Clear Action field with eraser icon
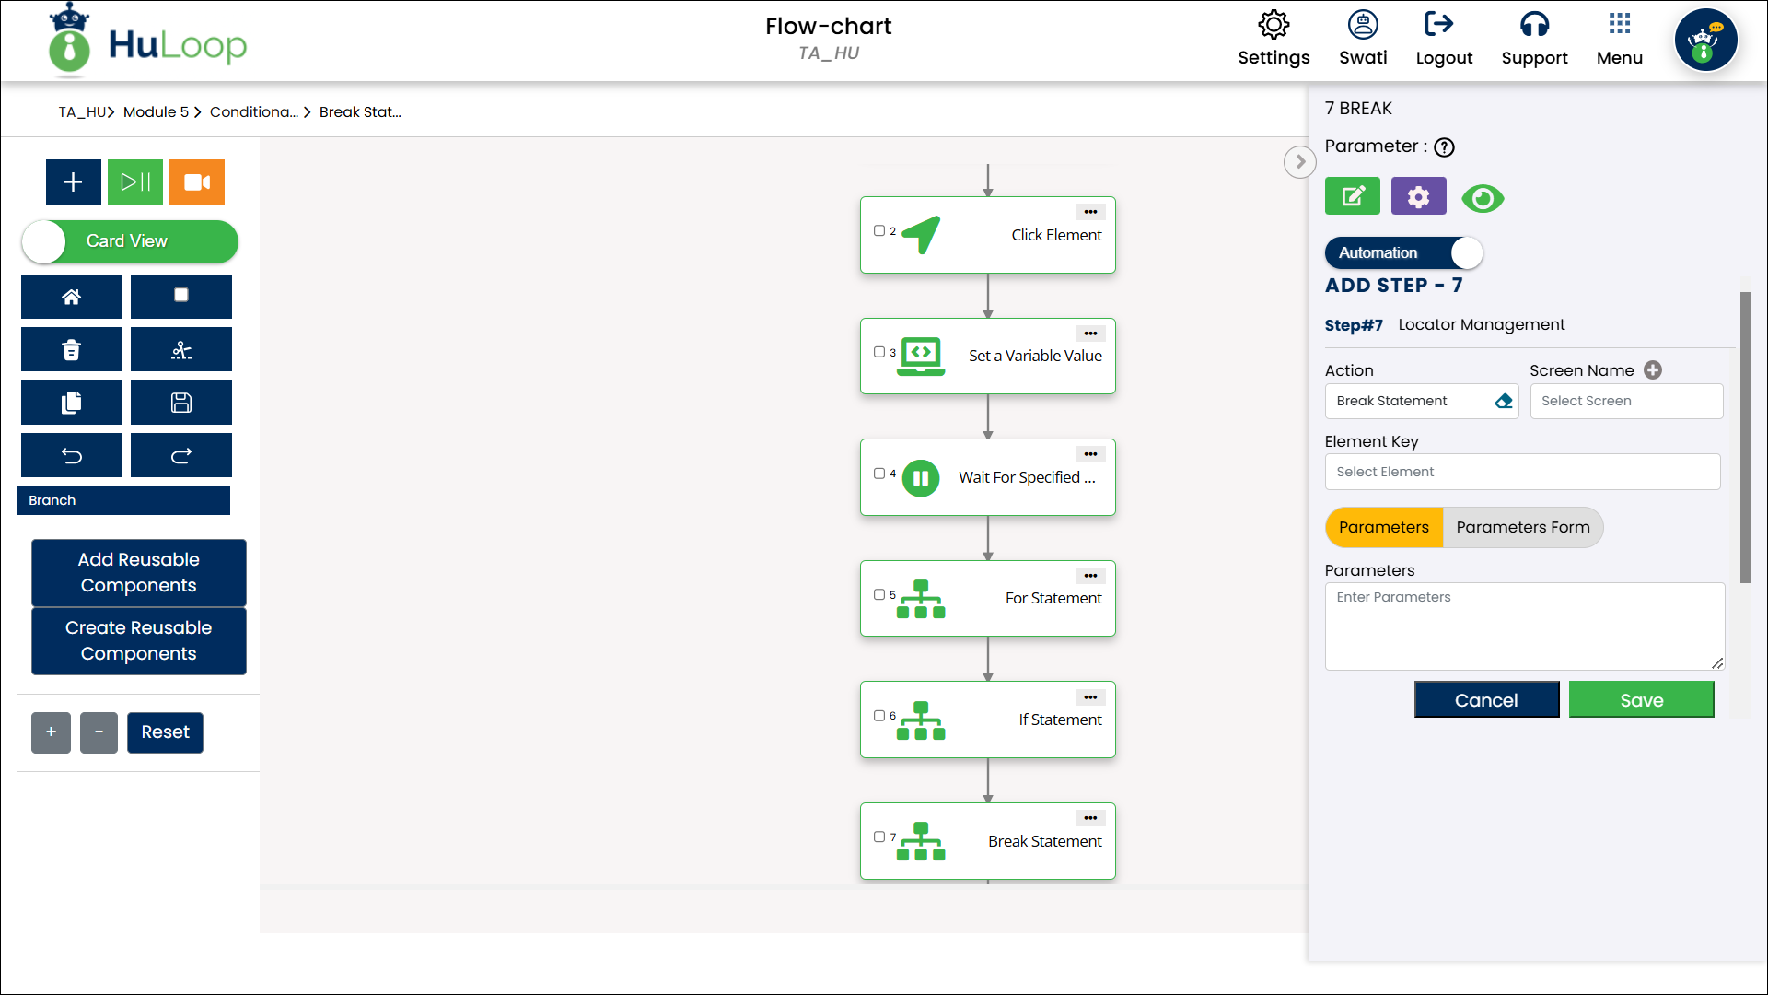Image resolution: width=1768 pixels, height=995 pixels. pyautogui.click(x=1504, y=401)
